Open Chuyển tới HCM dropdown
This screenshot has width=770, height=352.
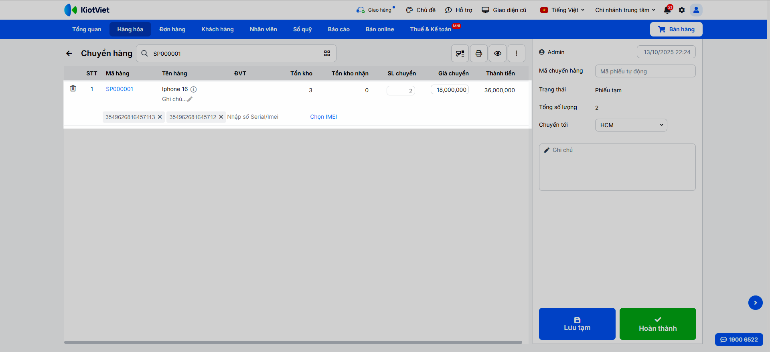631,125
